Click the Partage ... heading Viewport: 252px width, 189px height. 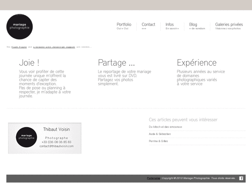tap(116, 62)
